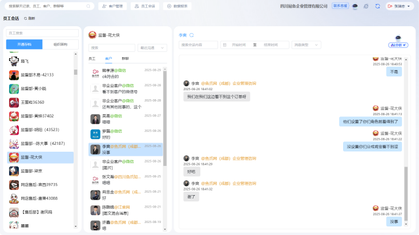The image size is (419, 235).
Task: Click the AI分析 robot button
Action: pos(398,44)
